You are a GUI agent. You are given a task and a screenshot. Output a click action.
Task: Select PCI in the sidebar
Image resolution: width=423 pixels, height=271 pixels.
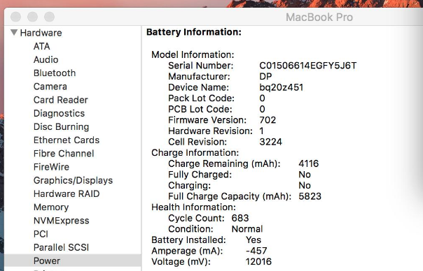click(41, 234)
